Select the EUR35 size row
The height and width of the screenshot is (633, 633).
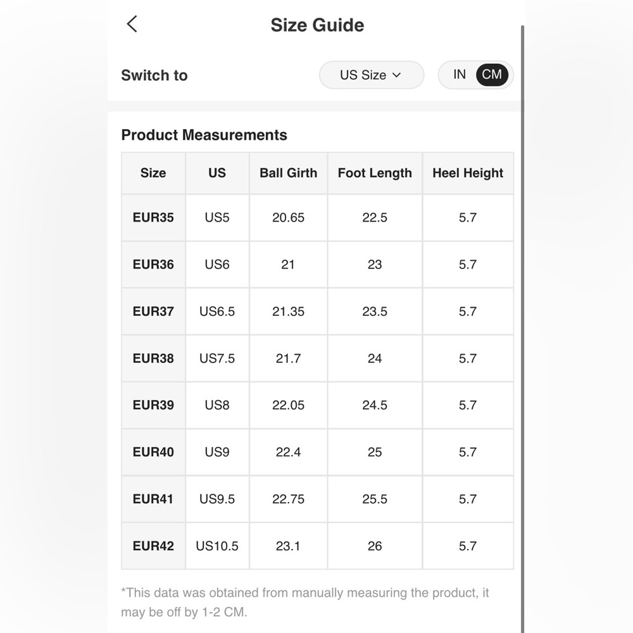(x=317, y=218)
